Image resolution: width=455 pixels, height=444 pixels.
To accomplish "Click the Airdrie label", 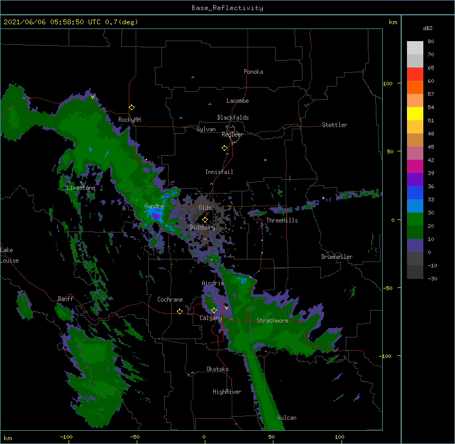I will click(x=213, y=283).
